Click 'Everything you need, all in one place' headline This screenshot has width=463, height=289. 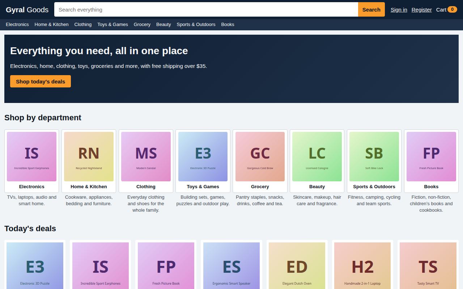coord(99,51)
